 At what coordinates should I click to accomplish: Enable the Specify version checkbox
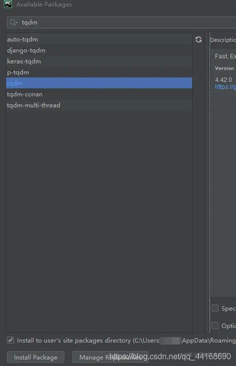pos(215,308)
